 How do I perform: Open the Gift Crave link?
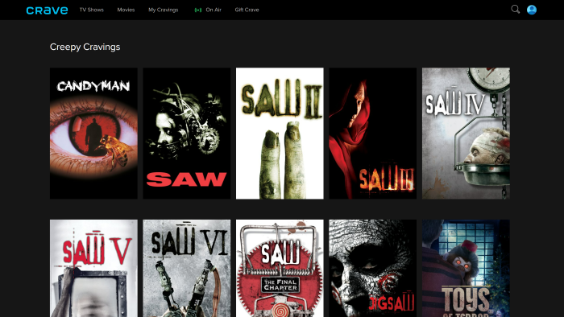247,10
